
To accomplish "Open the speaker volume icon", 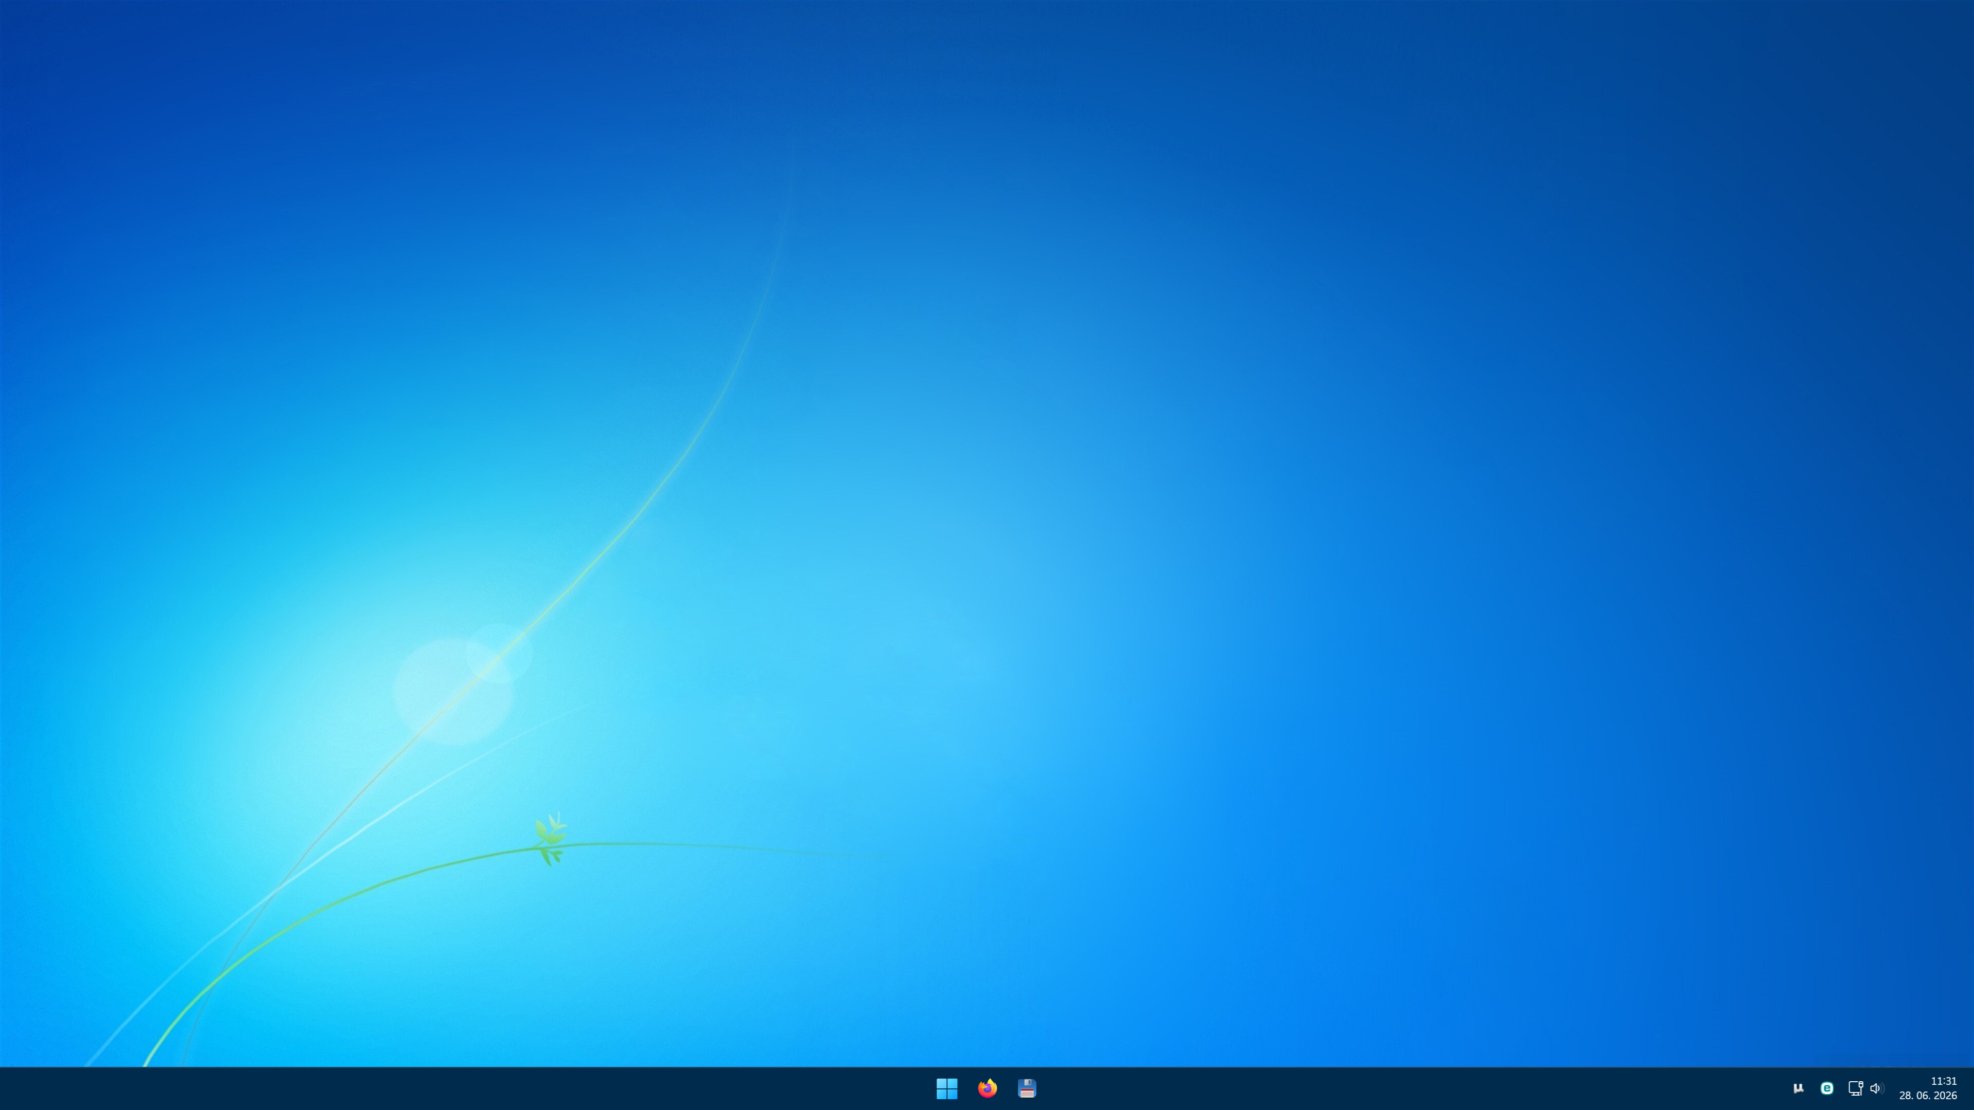I will pyautogui.click(x=1875, y=1088).
